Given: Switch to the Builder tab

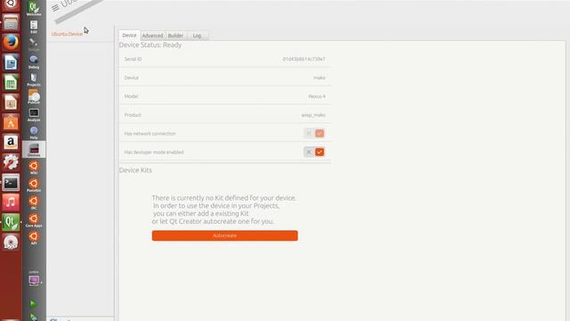Looking at the screenshot, I should (175, 36).
